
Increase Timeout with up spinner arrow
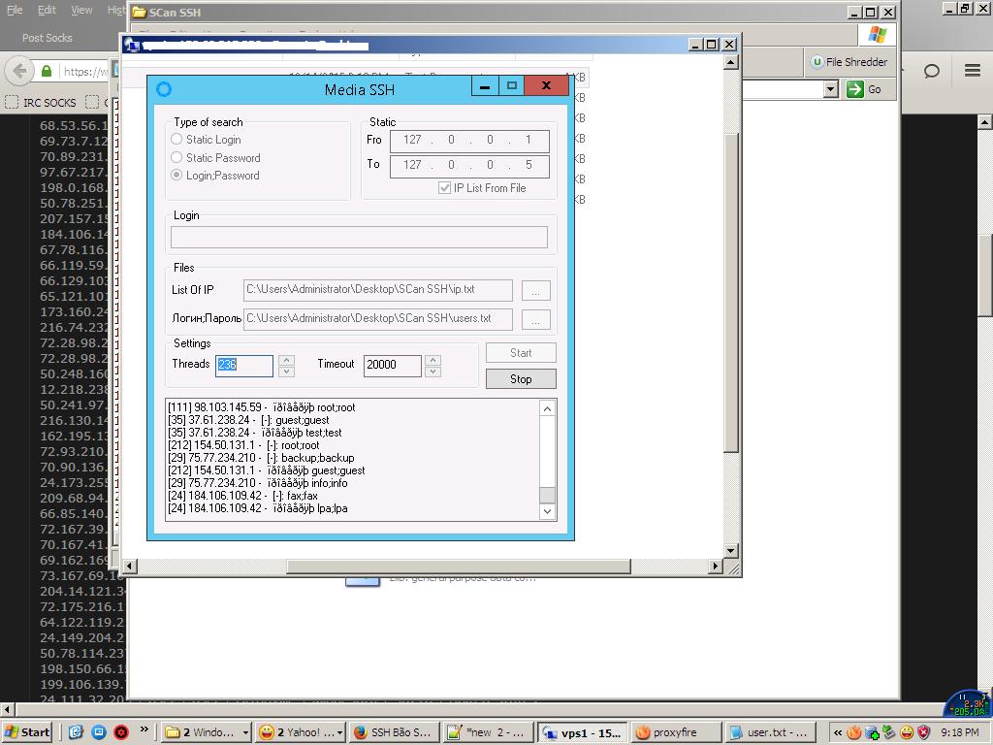(x=433, y=360)
